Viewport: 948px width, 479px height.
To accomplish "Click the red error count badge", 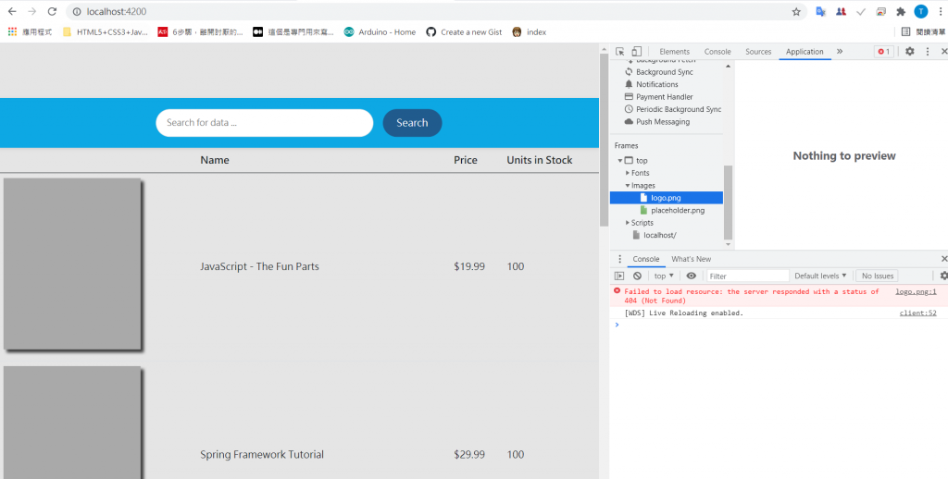I will [x=883, y=52].
